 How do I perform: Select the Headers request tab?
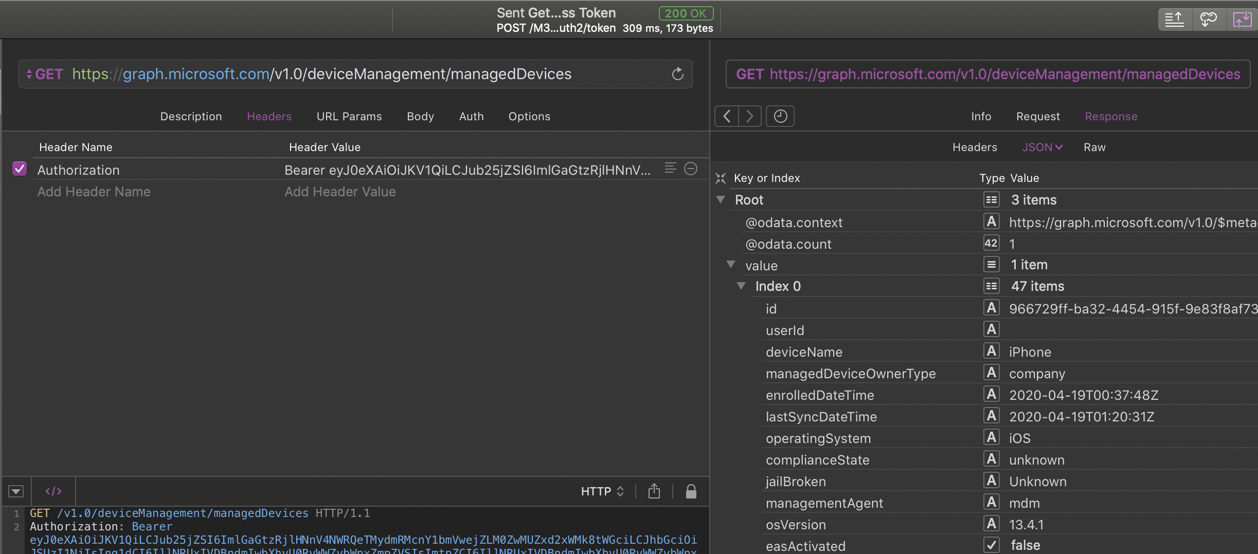(x=269, y=117)
